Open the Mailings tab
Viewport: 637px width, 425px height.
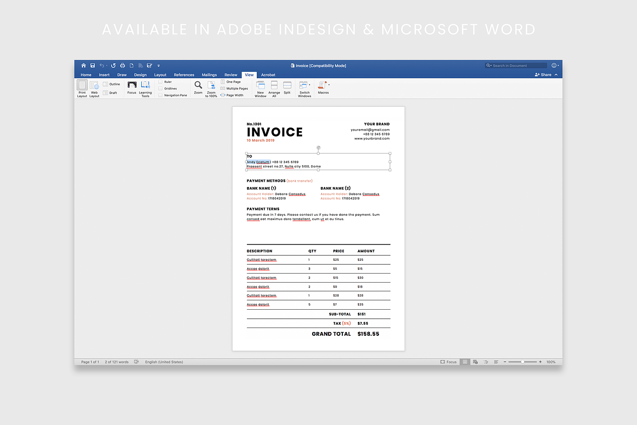209,75
